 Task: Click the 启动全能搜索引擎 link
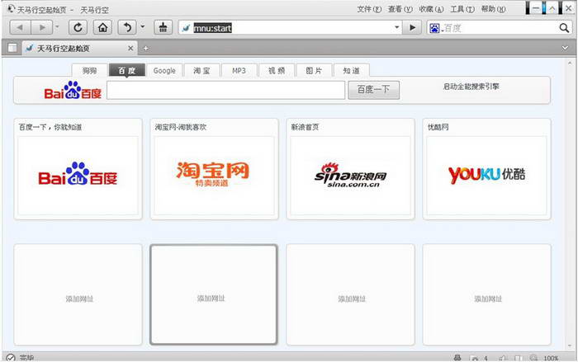(471, 87)
